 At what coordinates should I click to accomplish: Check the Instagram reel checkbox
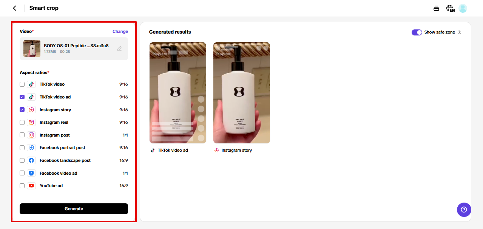click(x=22, y=122)
